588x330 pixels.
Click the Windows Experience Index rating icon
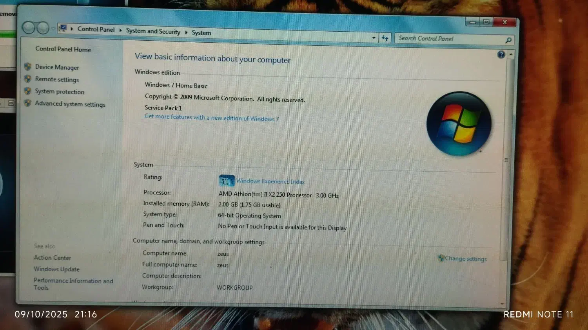coord(227,181)
